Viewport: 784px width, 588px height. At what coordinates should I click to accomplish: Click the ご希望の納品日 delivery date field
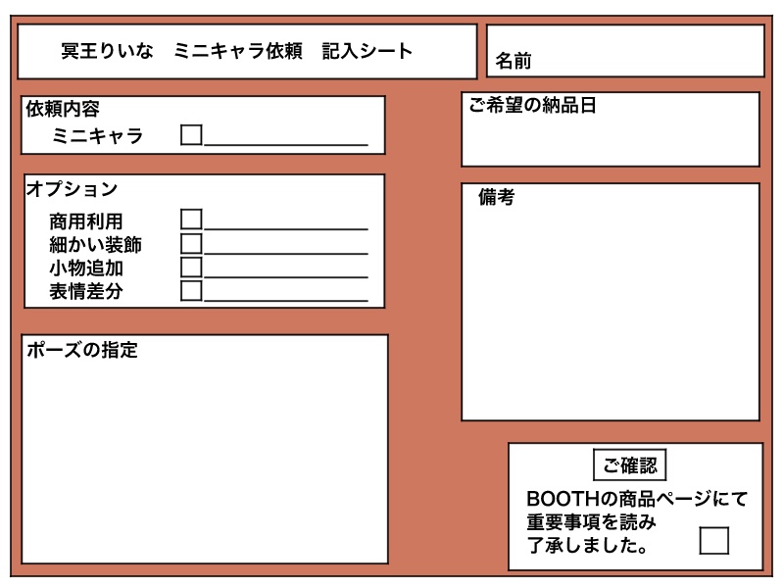click(608, 127)
